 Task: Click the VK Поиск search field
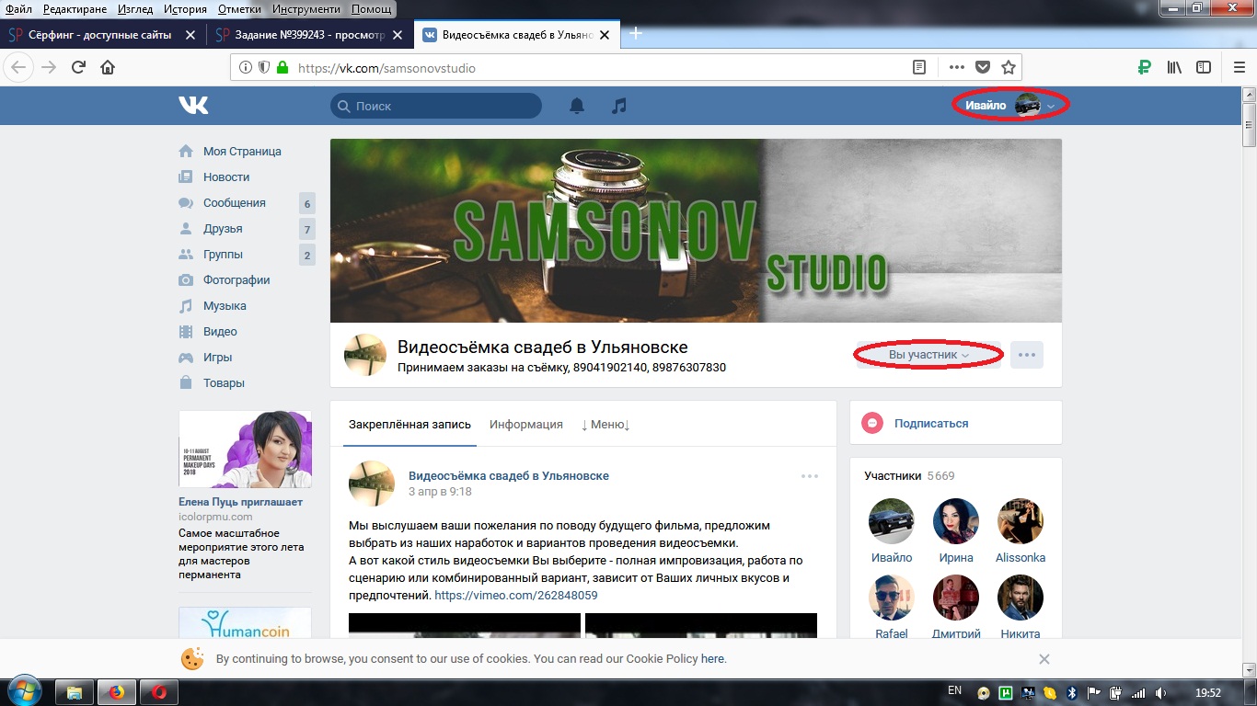[x=436, y=106]
